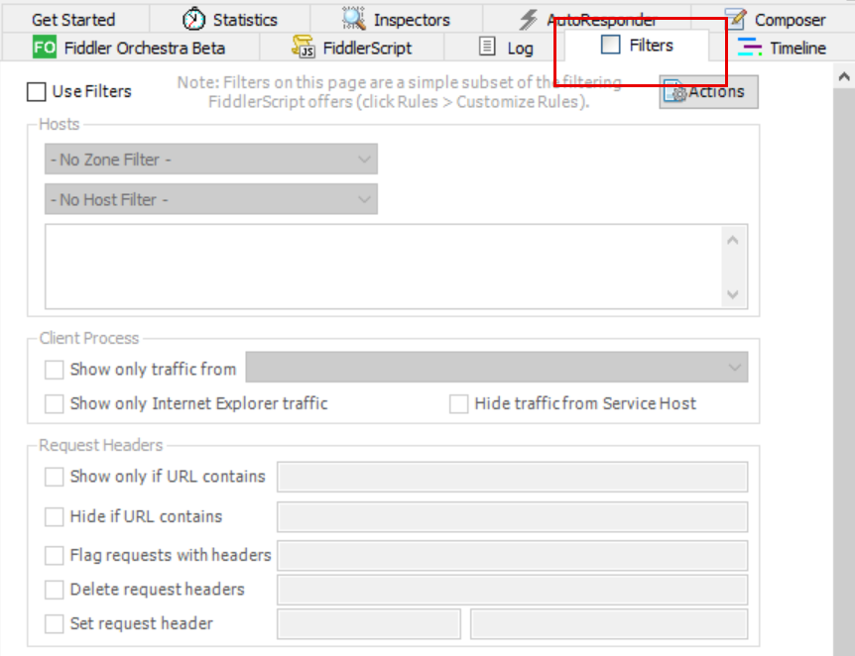Click the Statistics stopwatch icon
This screenshot has height=656, width=855.
193,19
